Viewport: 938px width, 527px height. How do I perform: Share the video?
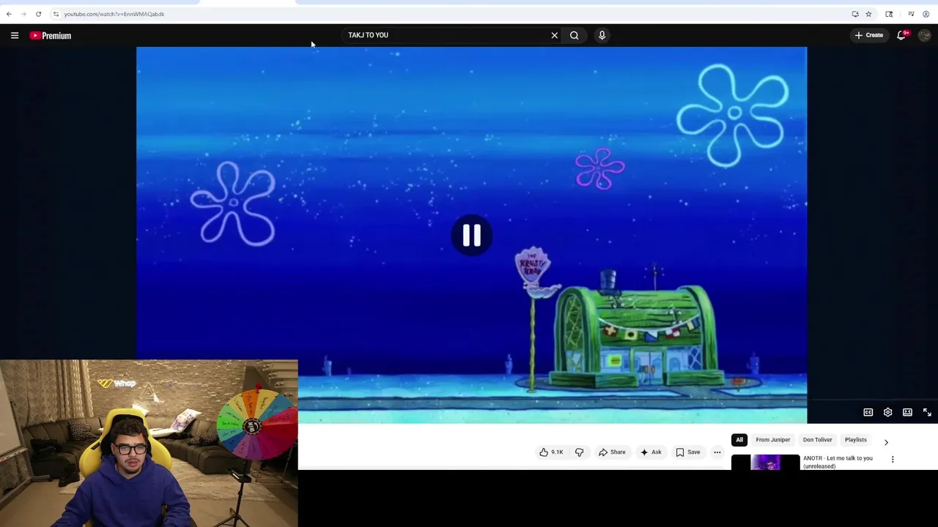612,452
